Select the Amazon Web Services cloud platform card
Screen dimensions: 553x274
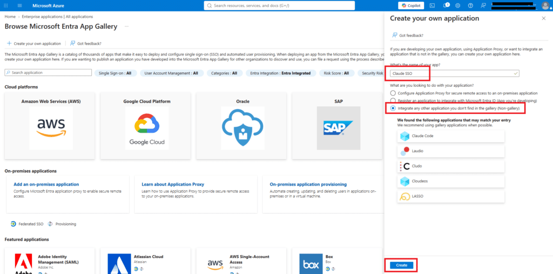50,126
